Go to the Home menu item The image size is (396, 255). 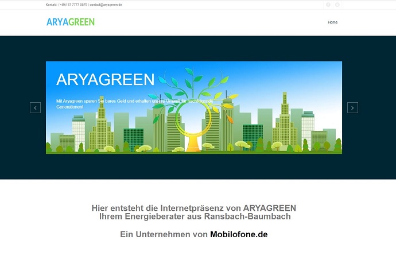(x=333, y=22)
